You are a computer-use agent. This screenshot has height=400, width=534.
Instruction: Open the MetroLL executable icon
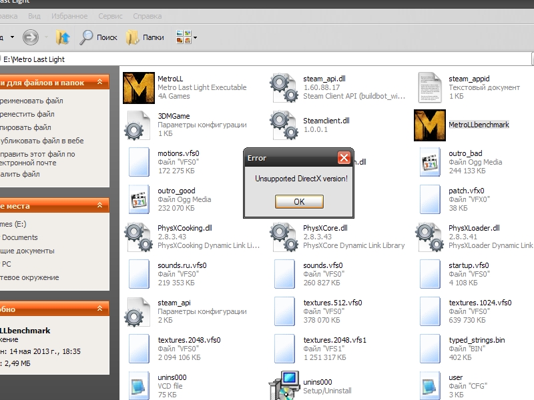tap(139, 88)
